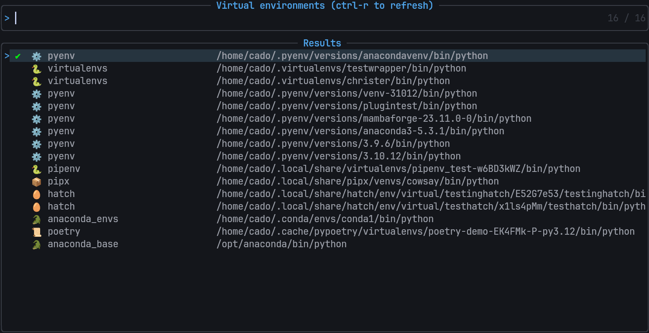
Task: Click the pipx source label
Action: (x=59, y=182)
